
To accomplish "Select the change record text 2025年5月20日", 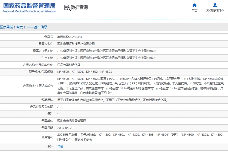I will coord(141,137).
